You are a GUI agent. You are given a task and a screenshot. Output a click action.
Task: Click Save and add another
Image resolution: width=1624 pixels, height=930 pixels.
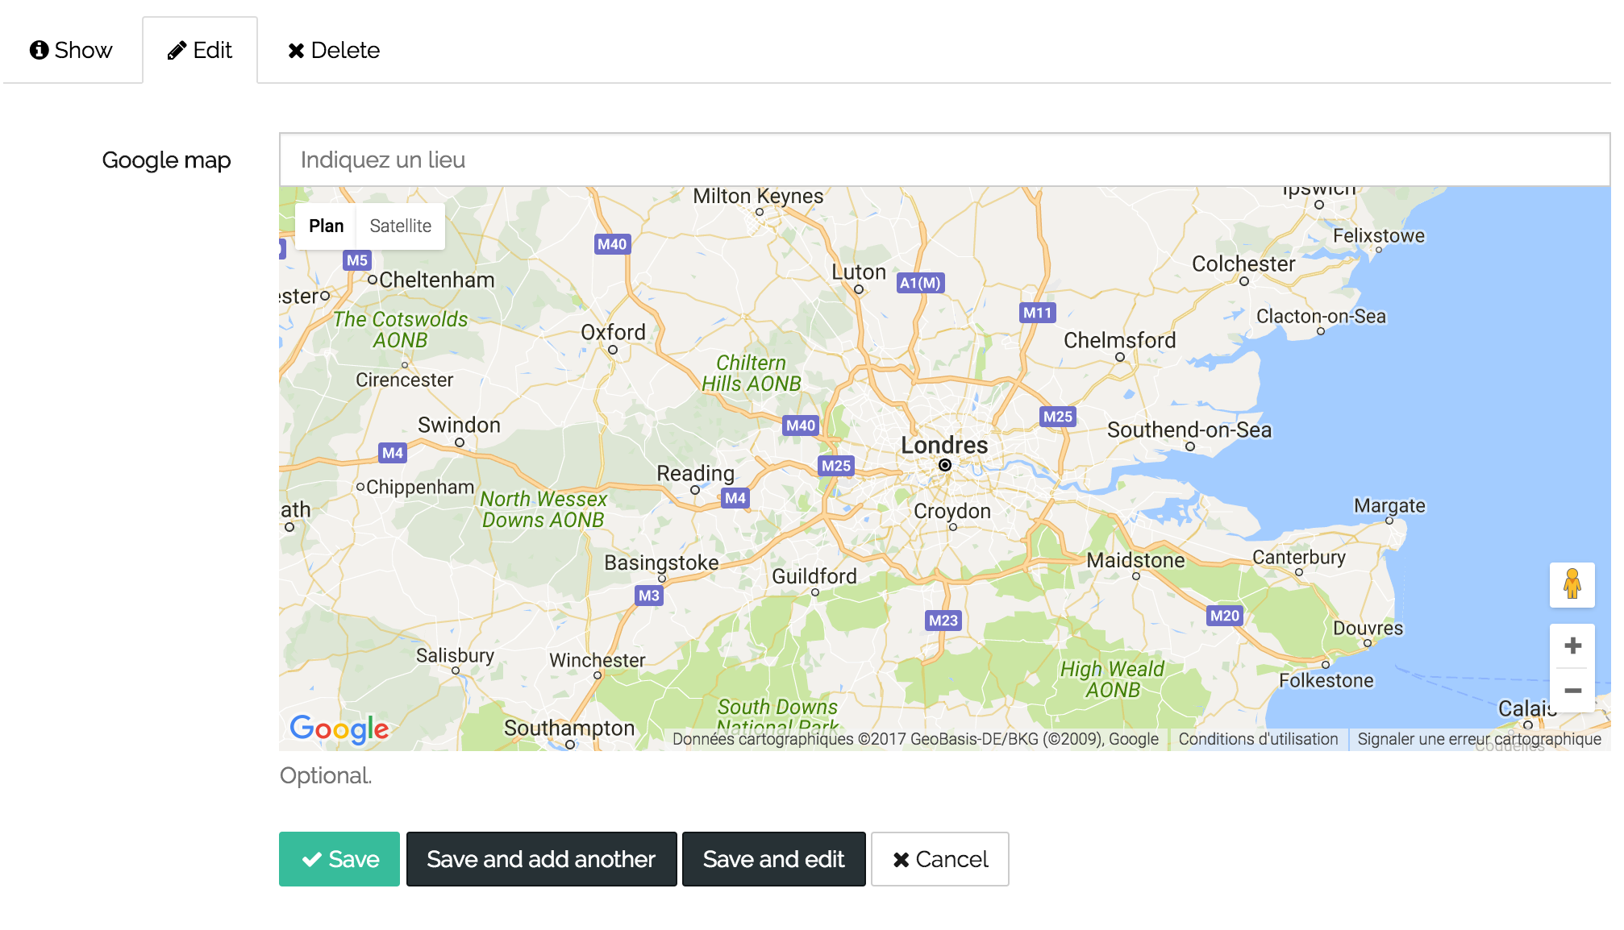tap(541, 859)
